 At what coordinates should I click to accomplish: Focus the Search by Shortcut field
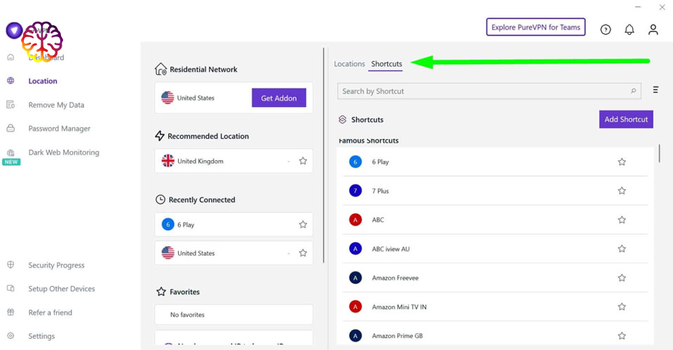tap(489, 91)
